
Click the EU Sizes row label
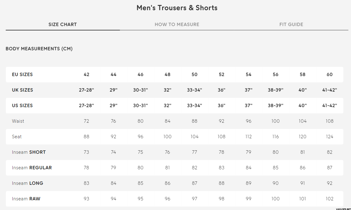point(22,75)
